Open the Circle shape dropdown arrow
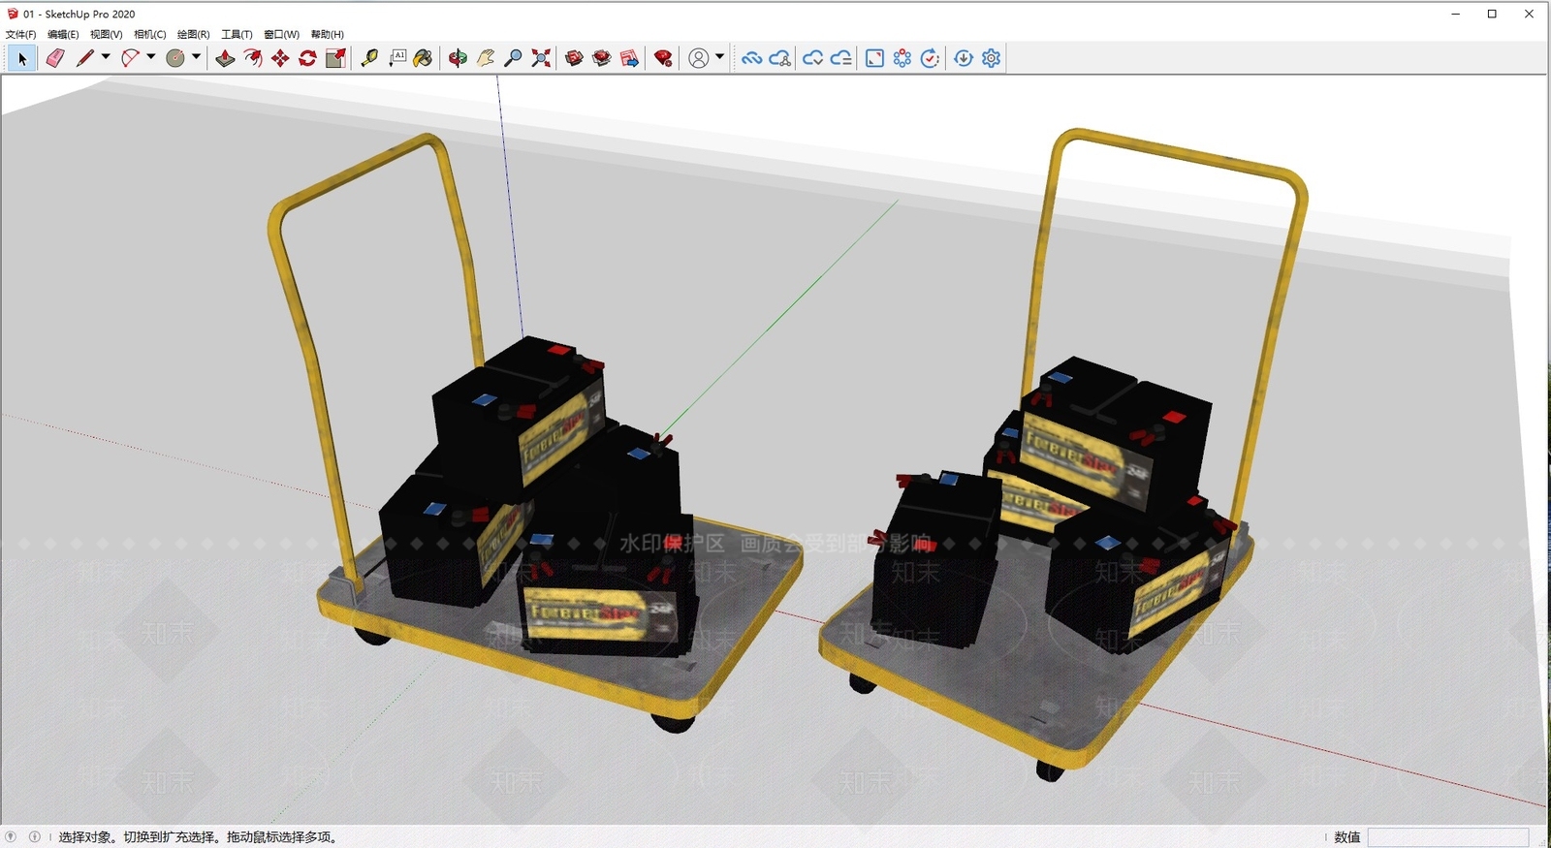 pyautogui.click(x=196, y=57)
